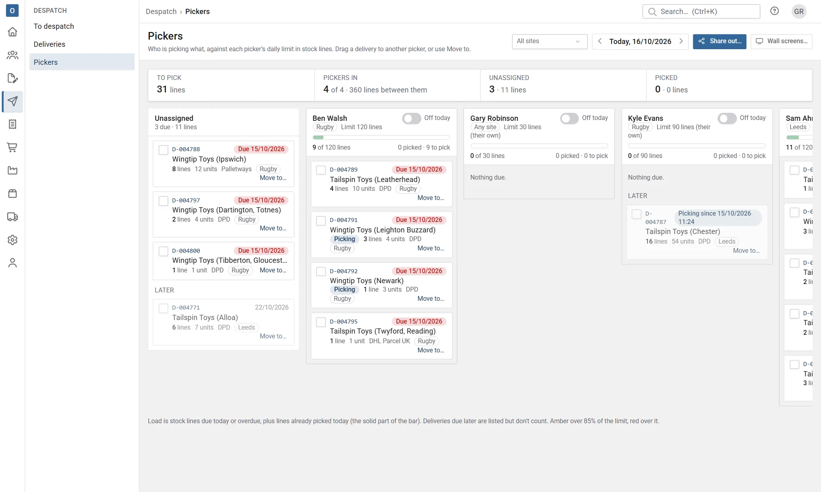
Task: Focus the Search input field
Action: click(x=701, y=12)
